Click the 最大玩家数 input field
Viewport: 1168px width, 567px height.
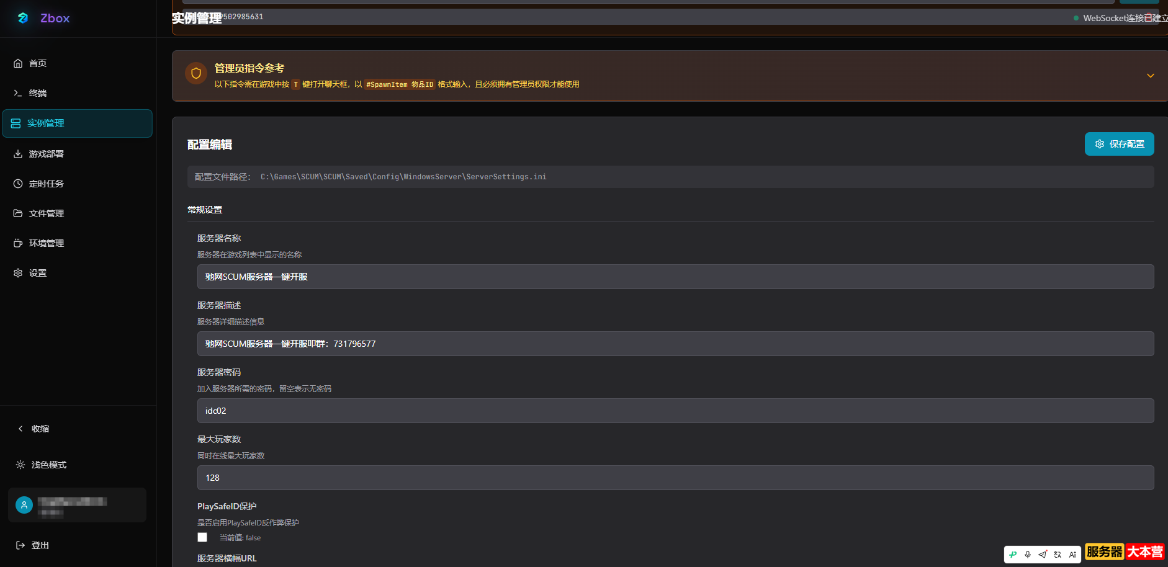(675, 478)
